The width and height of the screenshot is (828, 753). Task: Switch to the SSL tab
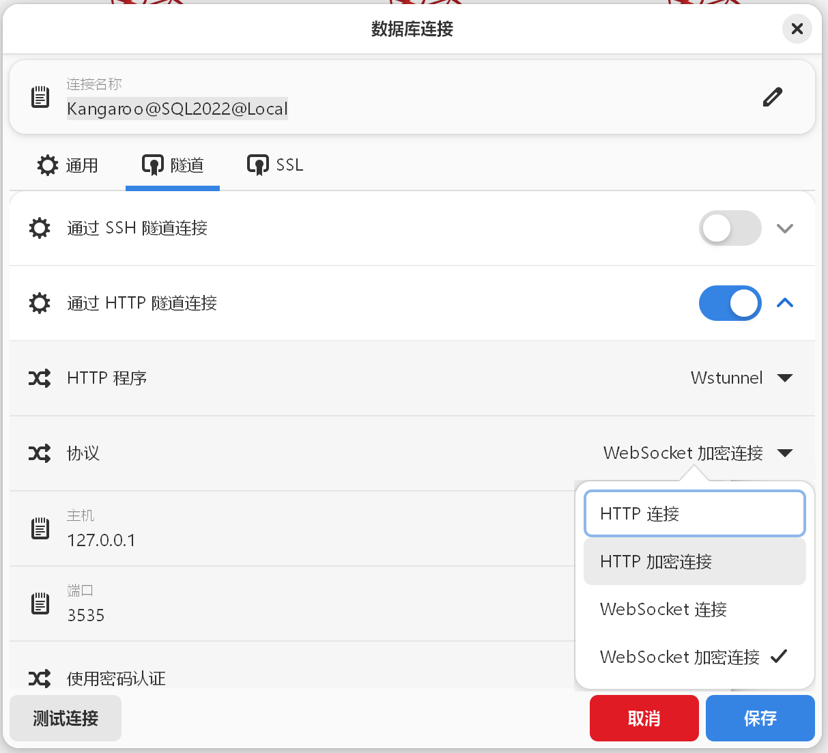tap(274, 165)
